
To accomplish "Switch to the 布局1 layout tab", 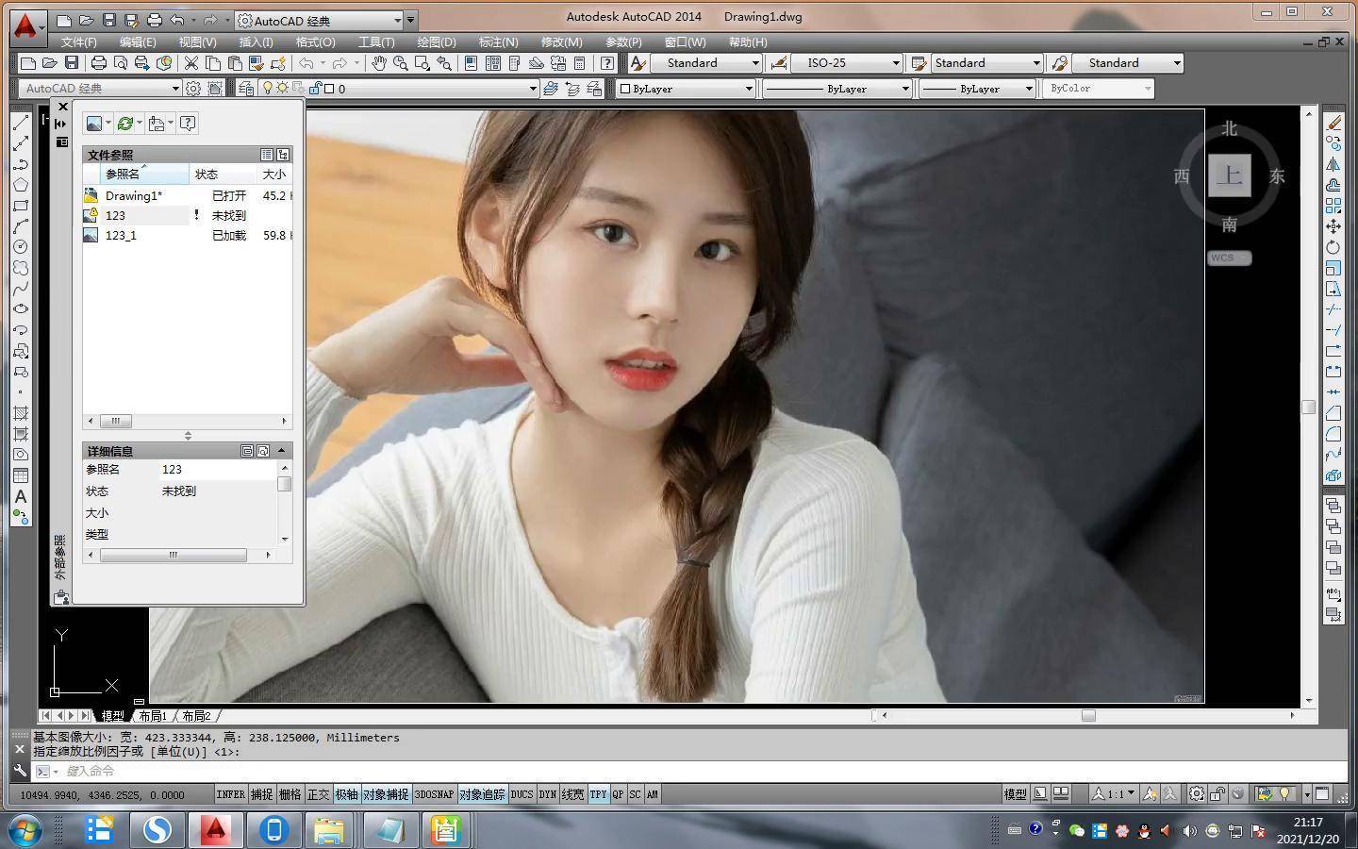I will pos(152,716).
